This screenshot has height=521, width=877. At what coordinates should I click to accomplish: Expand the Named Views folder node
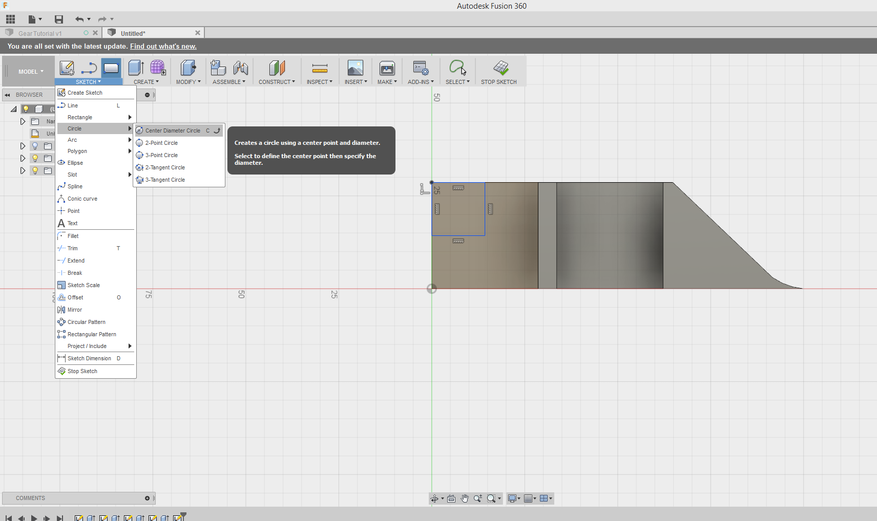tap(23, 121)
